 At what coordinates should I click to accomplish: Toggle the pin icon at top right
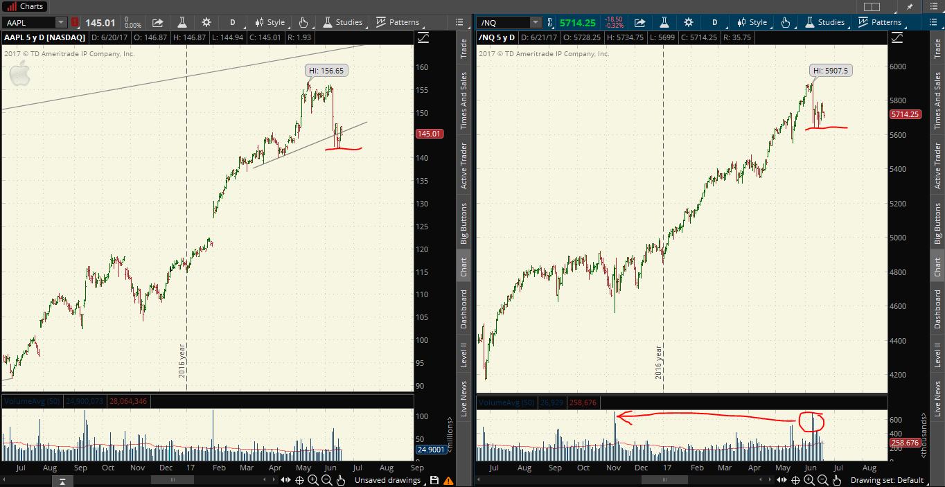point(910,6)
